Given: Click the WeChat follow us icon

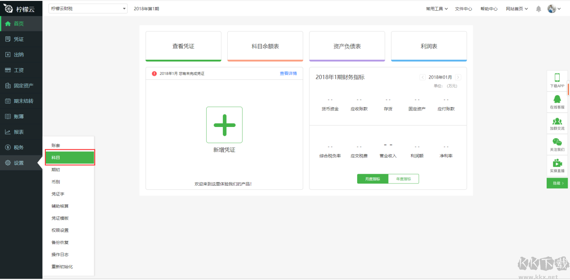Looking at the screenshot, I should 557,142.
